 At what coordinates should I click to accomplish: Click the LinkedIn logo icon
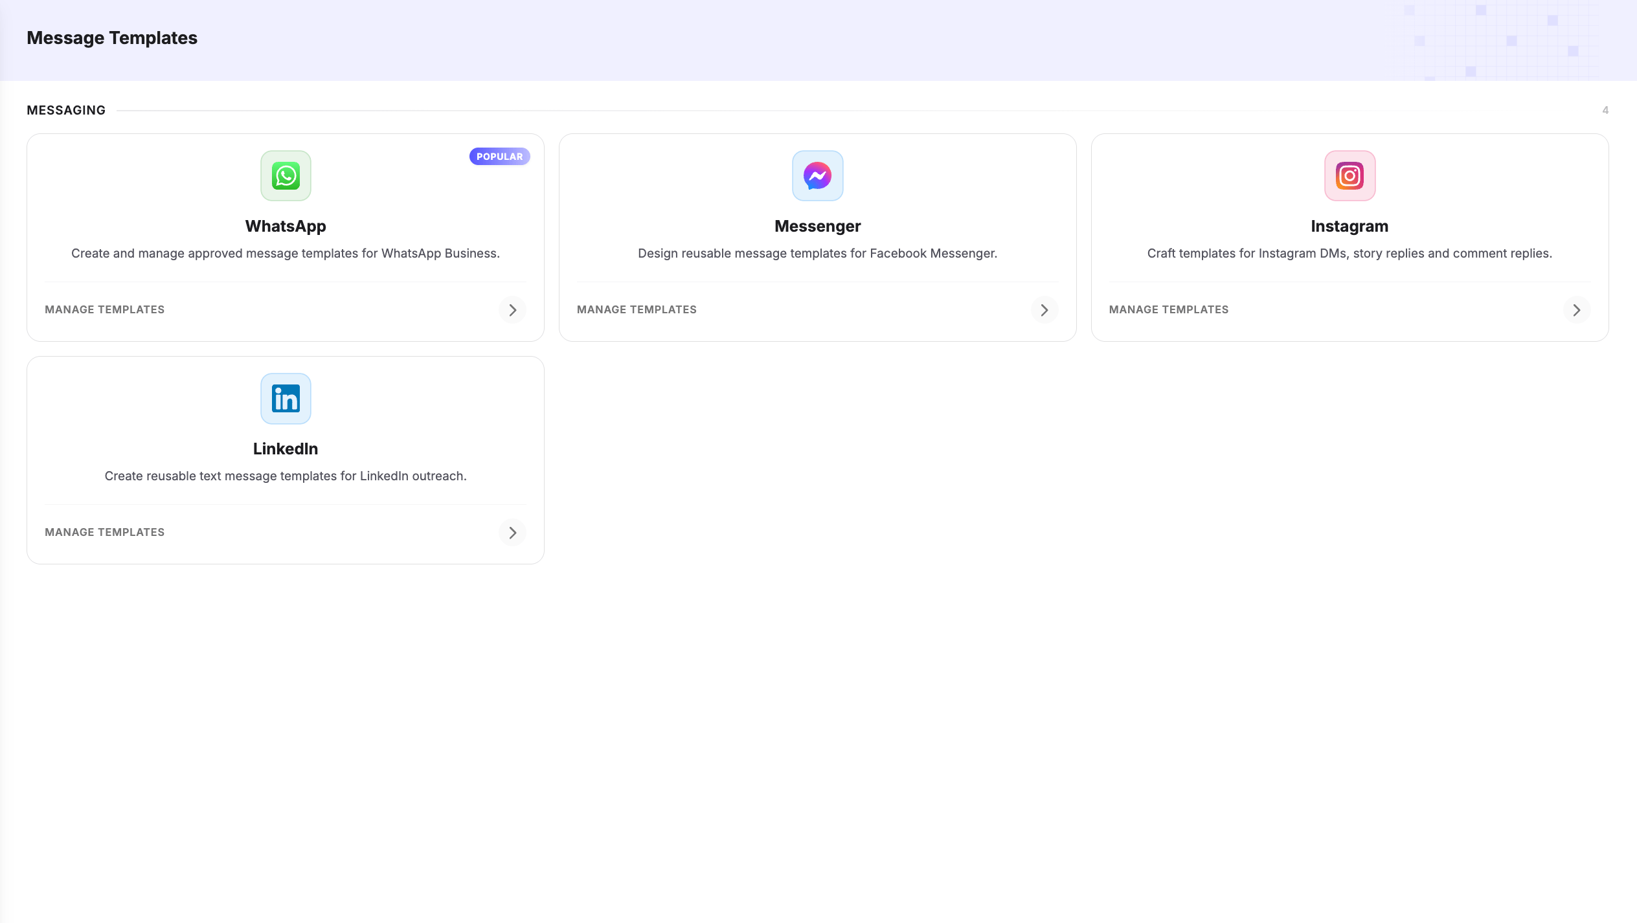tap(286, 399)
